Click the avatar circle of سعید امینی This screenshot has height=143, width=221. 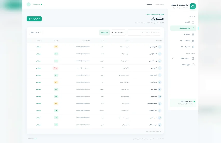(160, 118)
